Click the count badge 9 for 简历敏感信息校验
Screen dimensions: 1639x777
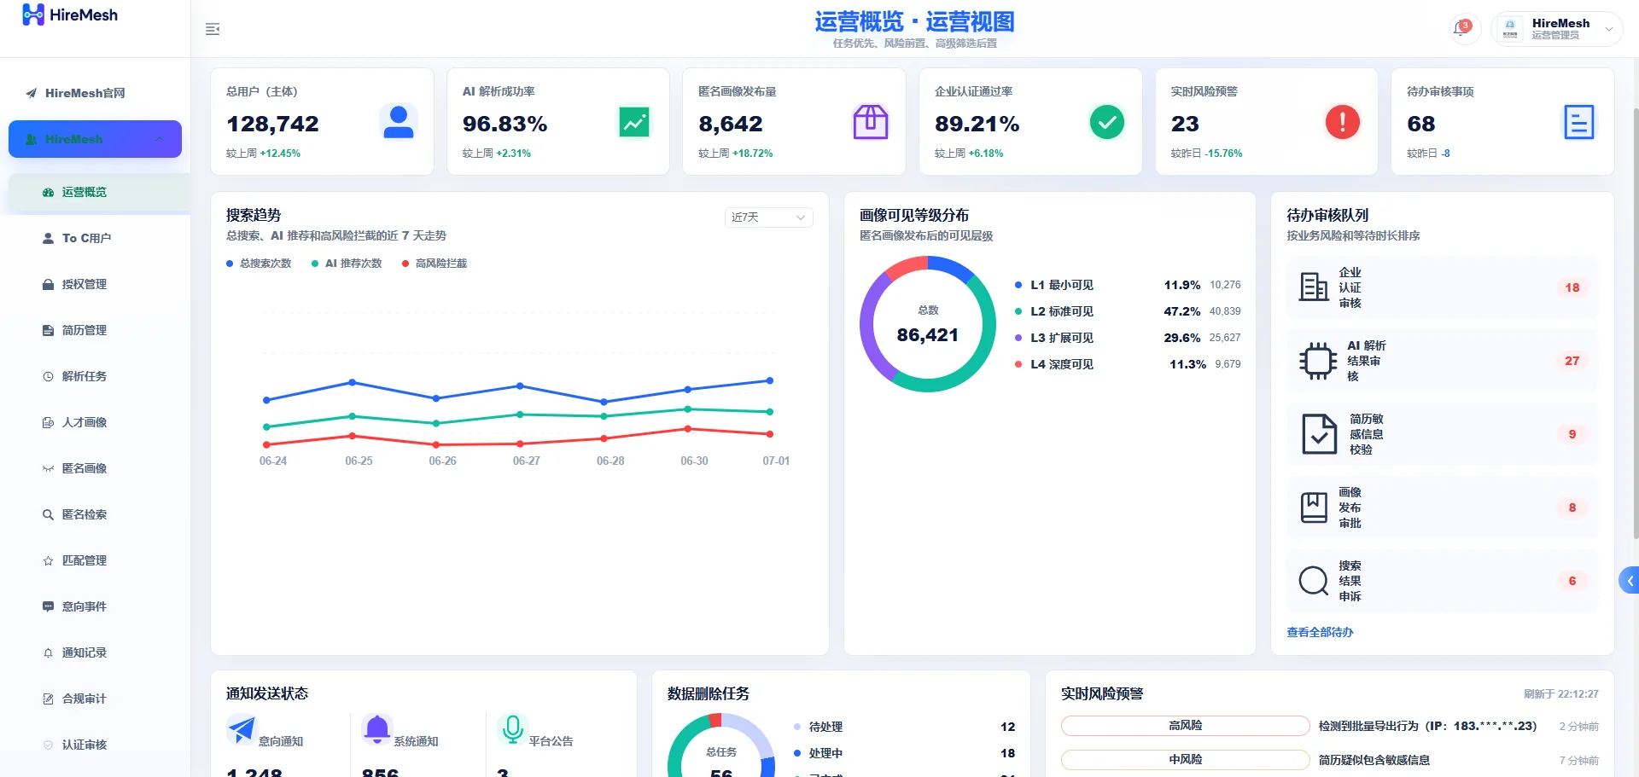(1572, 434)
